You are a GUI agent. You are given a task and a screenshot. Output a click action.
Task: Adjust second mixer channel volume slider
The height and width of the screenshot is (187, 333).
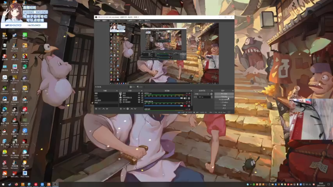point(164,106)
